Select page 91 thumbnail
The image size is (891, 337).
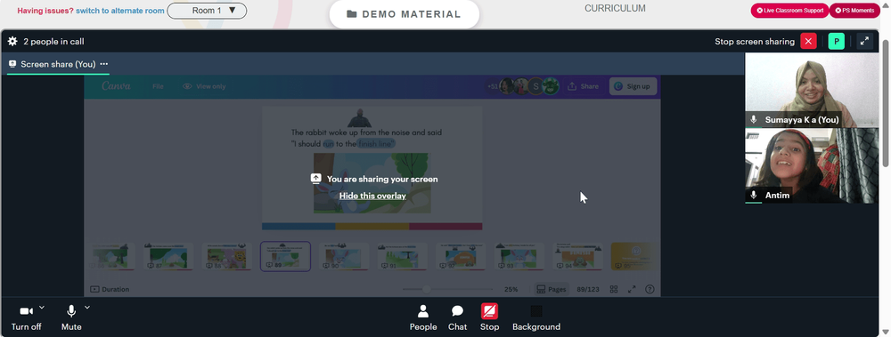click(x=403, y=256)
